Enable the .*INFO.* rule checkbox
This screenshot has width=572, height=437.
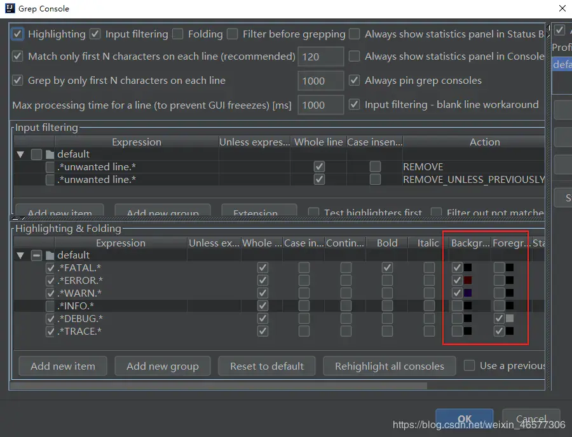50,306
